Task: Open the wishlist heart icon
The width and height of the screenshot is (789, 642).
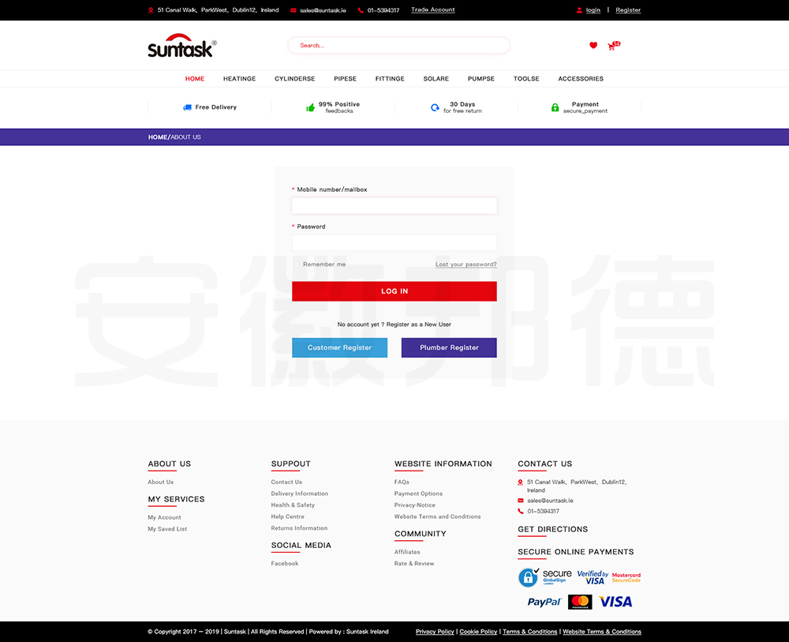Action: [x=593, y=46]
